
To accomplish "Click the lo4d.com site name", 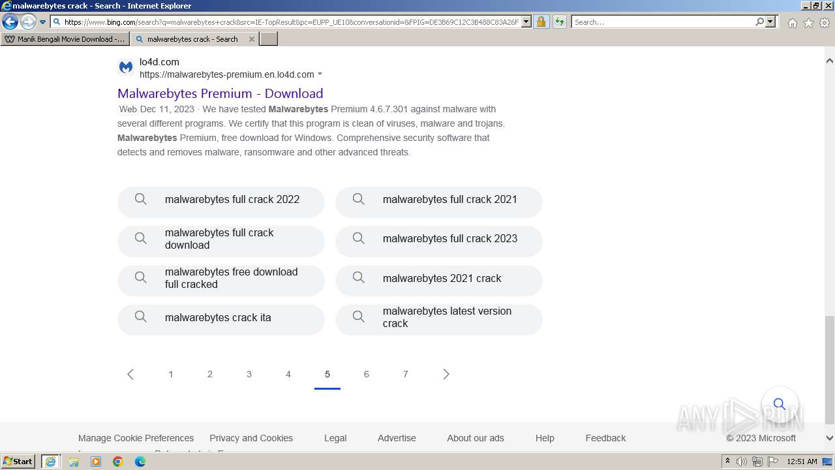I will (x=159, y=62).
